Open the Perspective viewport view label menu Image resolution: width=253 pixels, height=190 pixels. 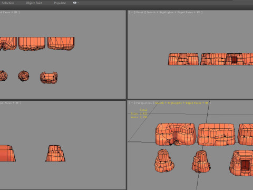(144, 103)
